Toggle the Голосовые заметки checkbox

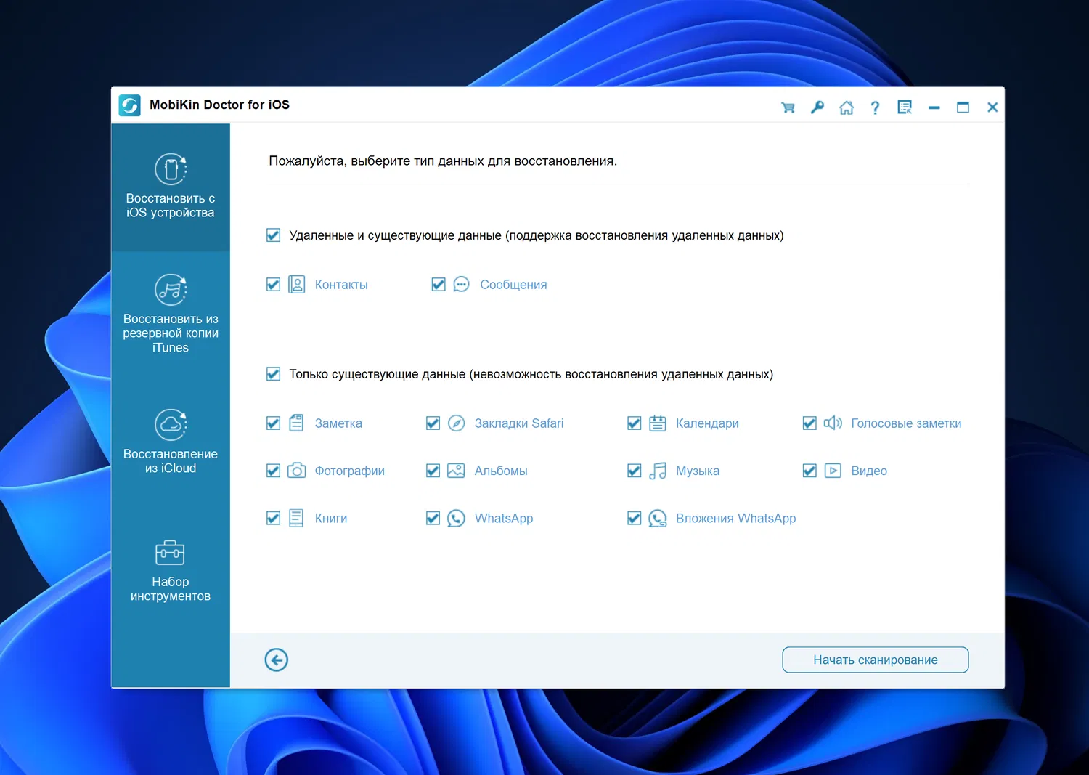(809, 423)
